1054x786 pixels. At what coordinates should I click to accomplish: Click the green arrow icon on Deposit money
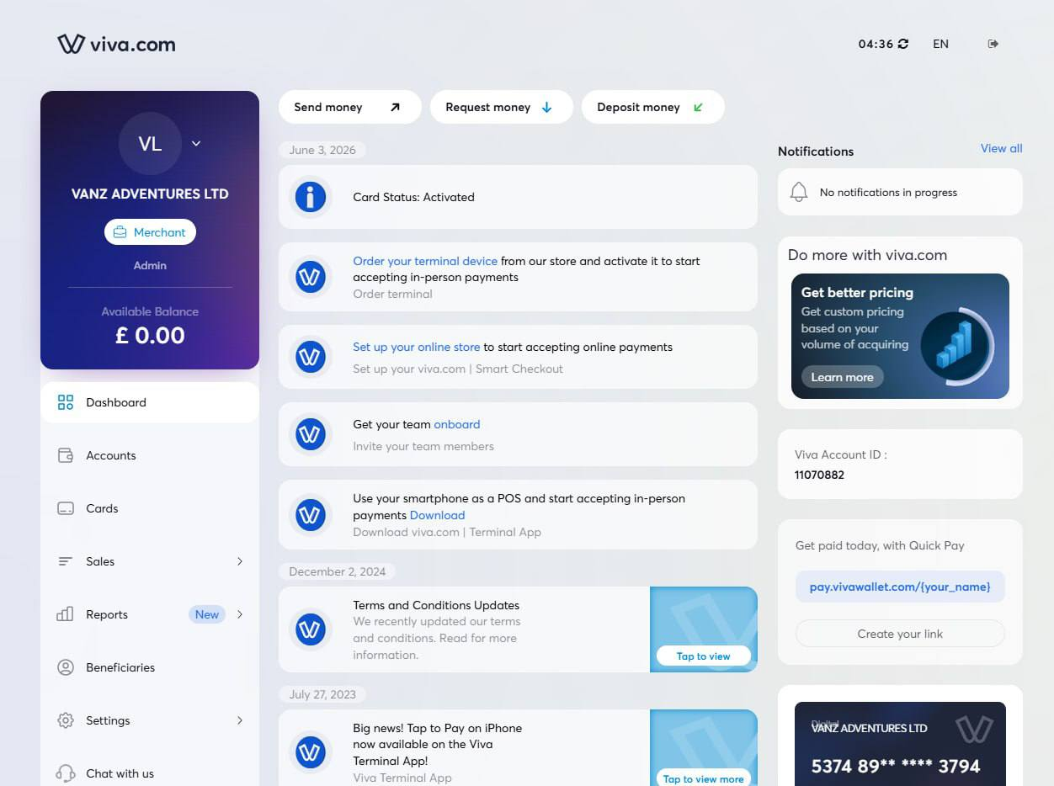coord(698,107)
